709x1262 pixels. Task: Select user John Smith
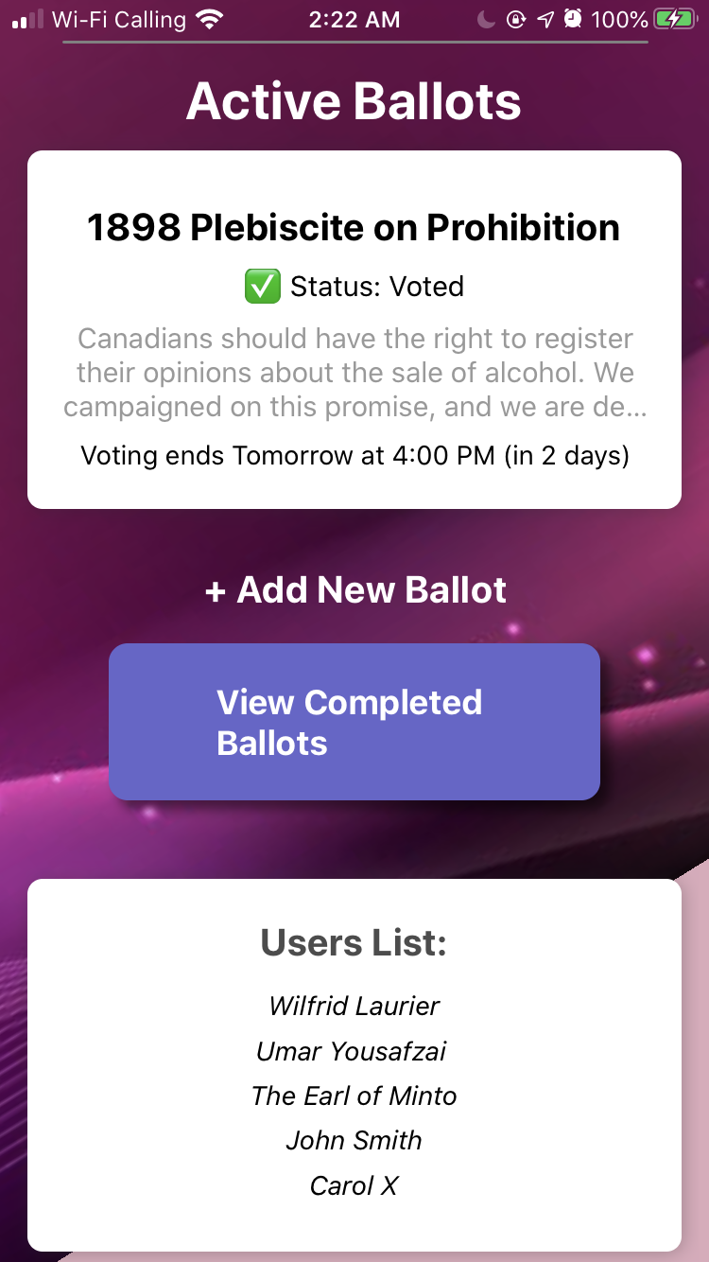point(354,1140)
